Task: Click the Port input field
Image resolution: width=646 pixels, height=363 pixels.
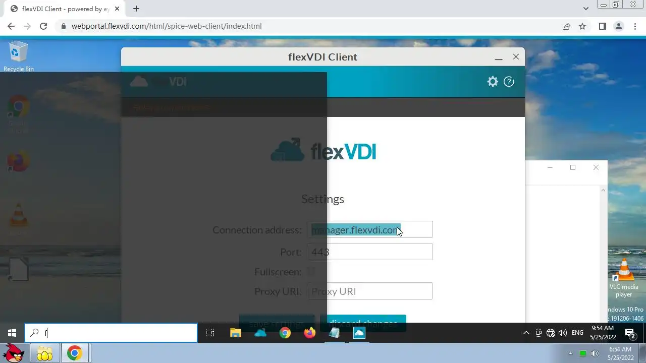Action: (x=370, y=252)
